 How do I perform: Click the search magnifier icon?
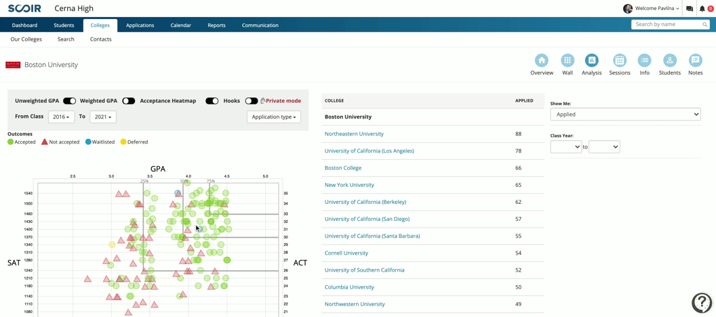(x=705, y=24)
